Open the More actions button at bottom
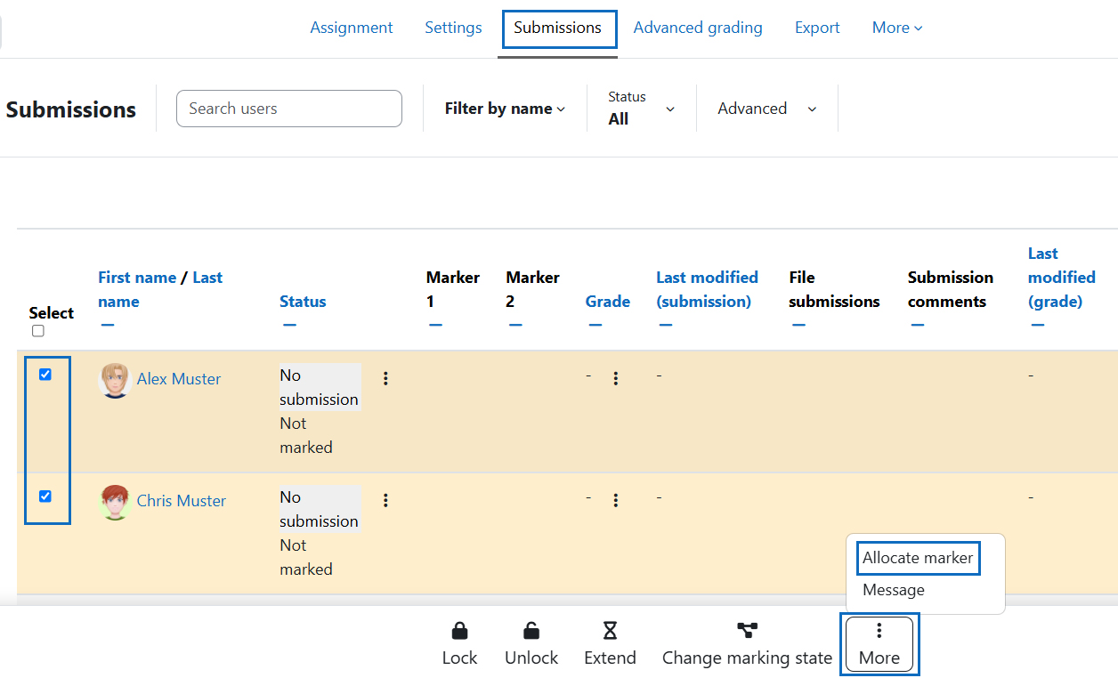The width and height of the screenshot is (1118, 678). click(x=879, y=644)
